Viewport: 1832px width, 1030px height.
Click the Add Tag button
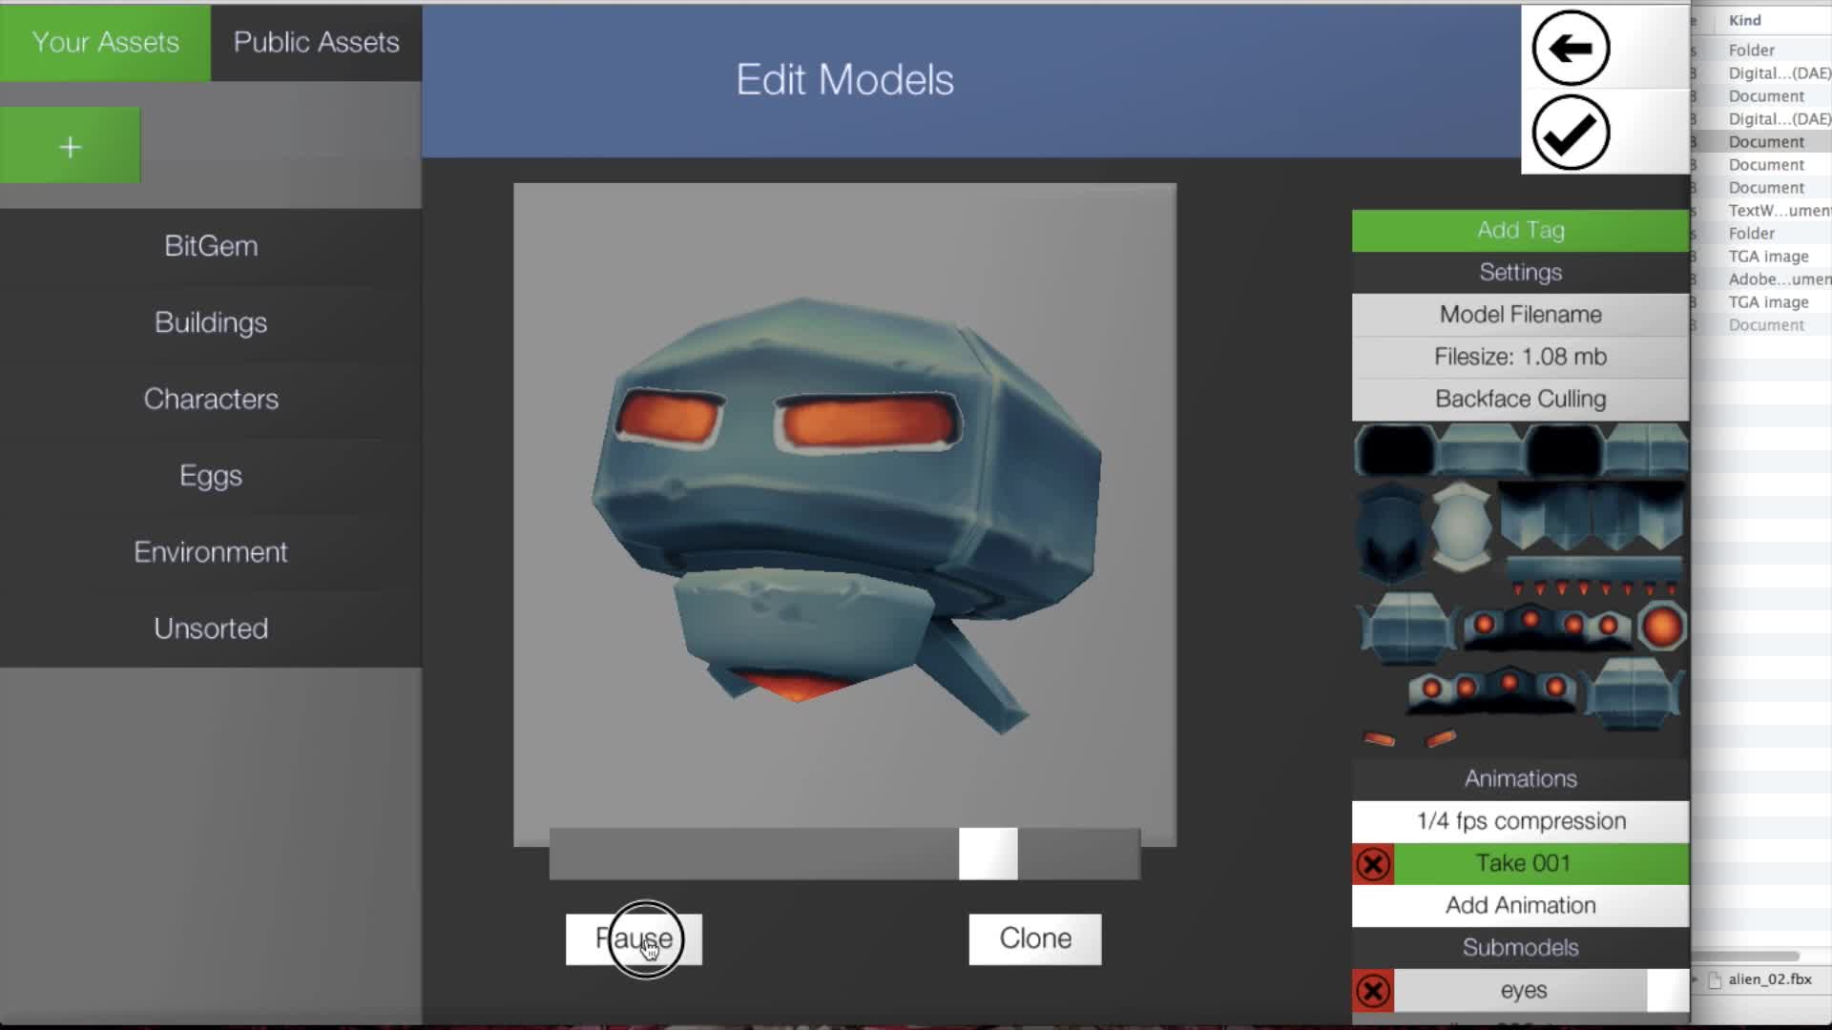tap(1519, 230)
